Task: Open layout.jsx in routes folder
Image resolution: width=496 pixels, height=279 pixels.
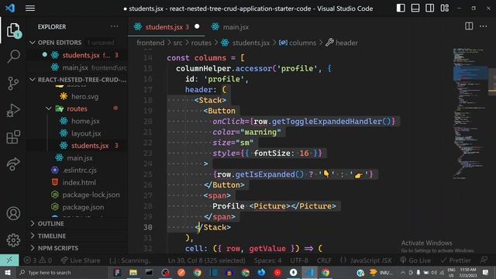Action: 78,133
